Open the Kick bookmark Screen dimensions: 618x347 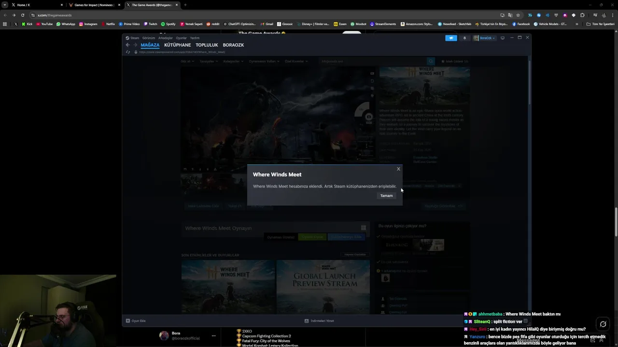[x=27, y=24]
